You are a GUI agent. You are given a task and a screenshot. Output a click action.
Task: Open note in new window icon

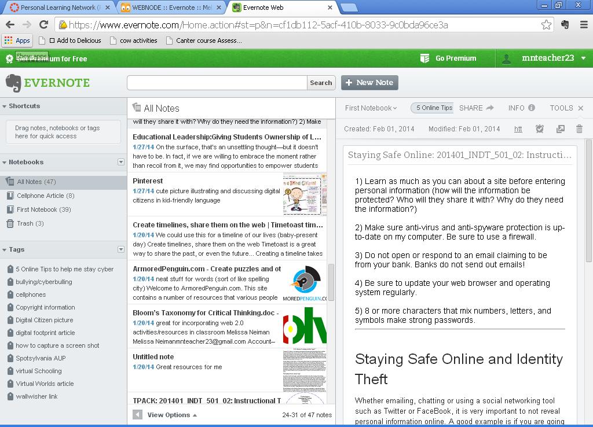tap(561, 129)
